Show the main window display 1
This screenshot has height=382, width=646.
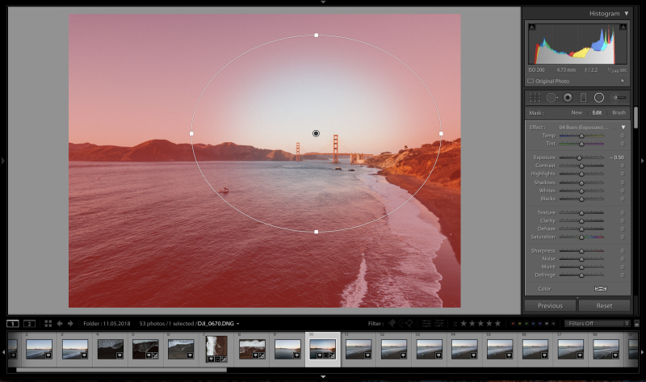[13, 324]
